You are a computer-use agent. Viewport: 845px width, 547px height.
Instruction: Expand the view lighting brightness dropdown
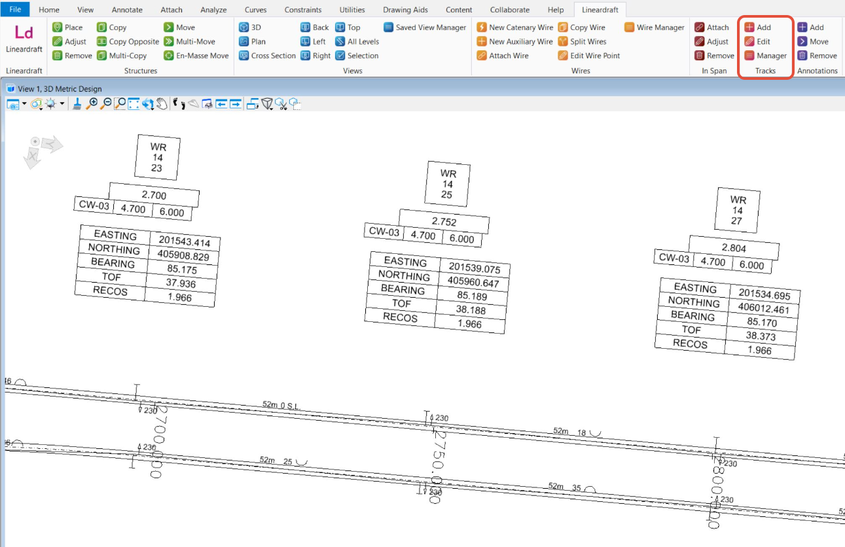pyautogui.click(x=62, y=104)
